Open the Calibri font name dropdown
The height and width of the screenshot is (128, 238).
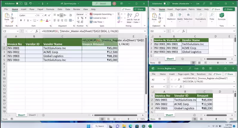tap(35, 15)
